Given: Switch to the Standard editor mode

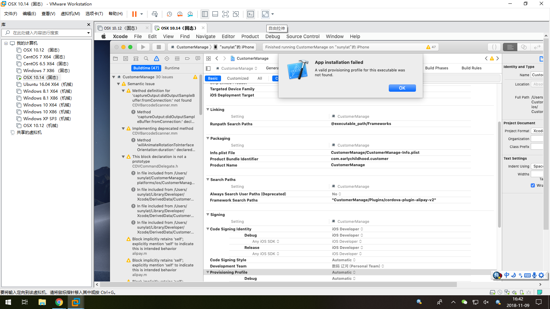Looking at the screenshot, I should pos(510,47).
